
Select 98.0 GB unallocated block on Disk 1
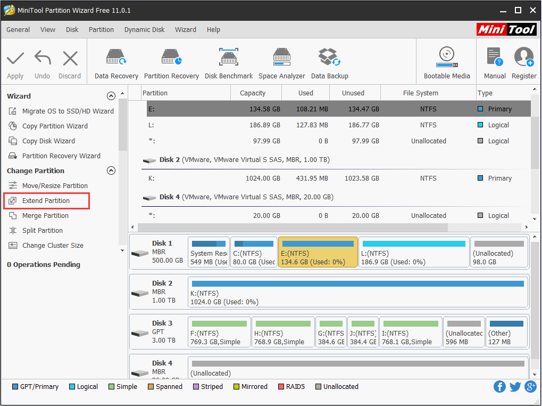click(499, 252)
